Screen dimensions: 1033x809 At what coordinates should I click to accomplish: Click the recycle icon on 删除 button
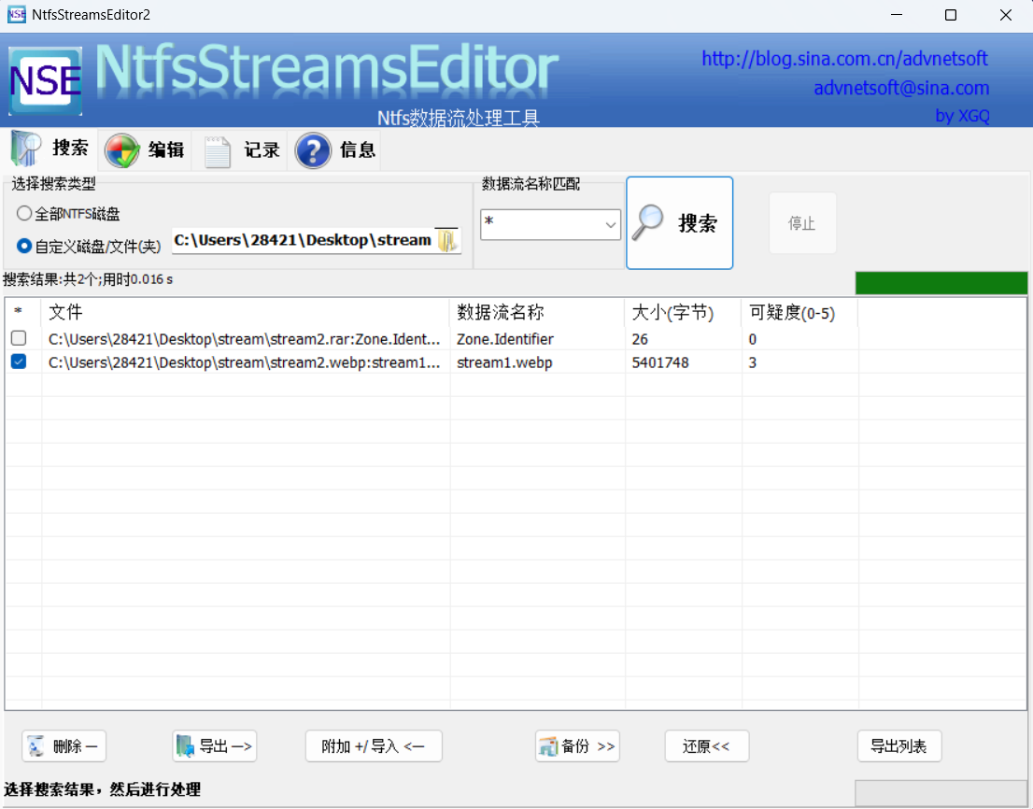pyautogui.click(x=37, y=746)
